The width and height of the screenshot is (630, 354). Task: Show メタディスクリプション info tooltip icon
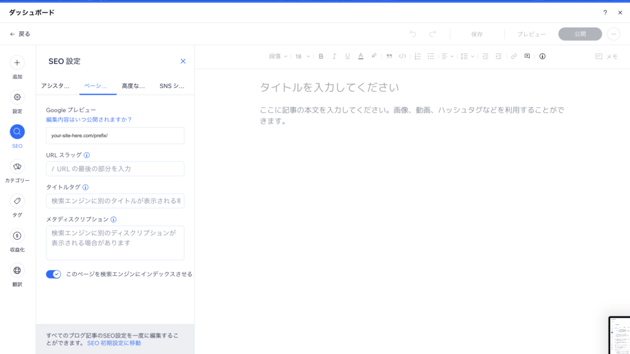click(114, 219)
